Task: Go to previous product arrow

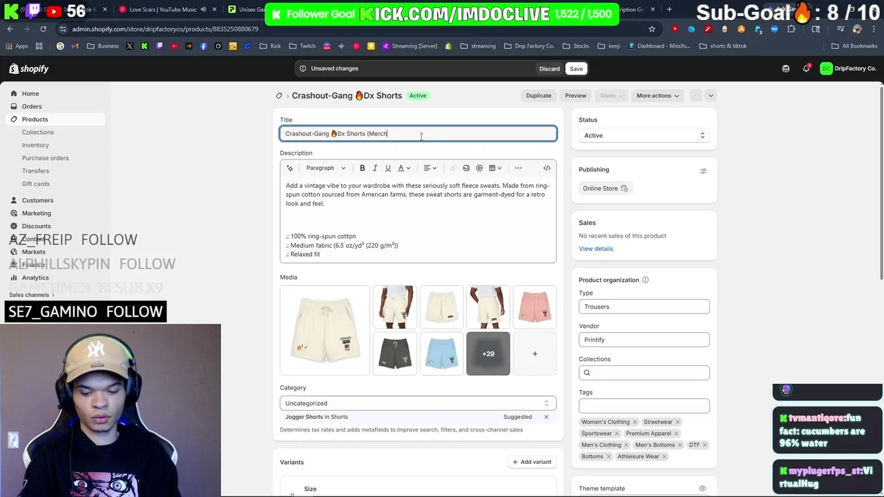Action: click(696, 95)
